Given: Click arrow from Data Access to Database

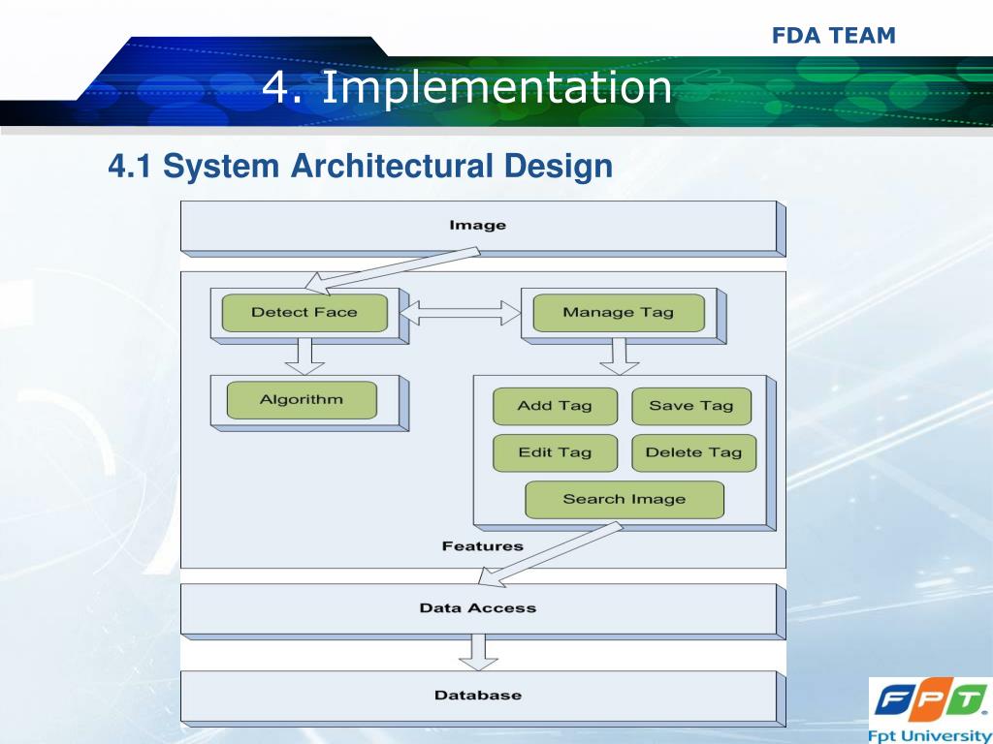Looking at the screenshot, I should 478,652.
